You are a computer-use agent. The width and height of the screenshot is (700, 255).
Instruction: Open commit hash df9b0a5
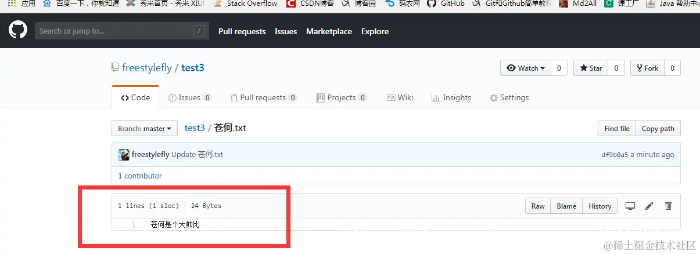(x=615, y=155)
